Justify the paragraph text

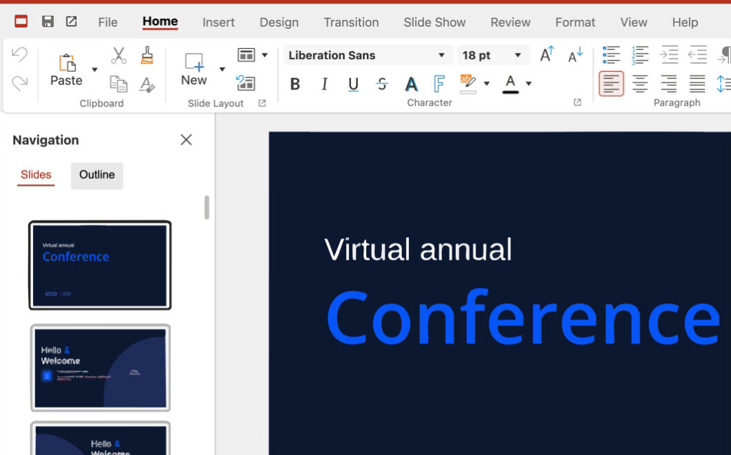pos(697,84)
